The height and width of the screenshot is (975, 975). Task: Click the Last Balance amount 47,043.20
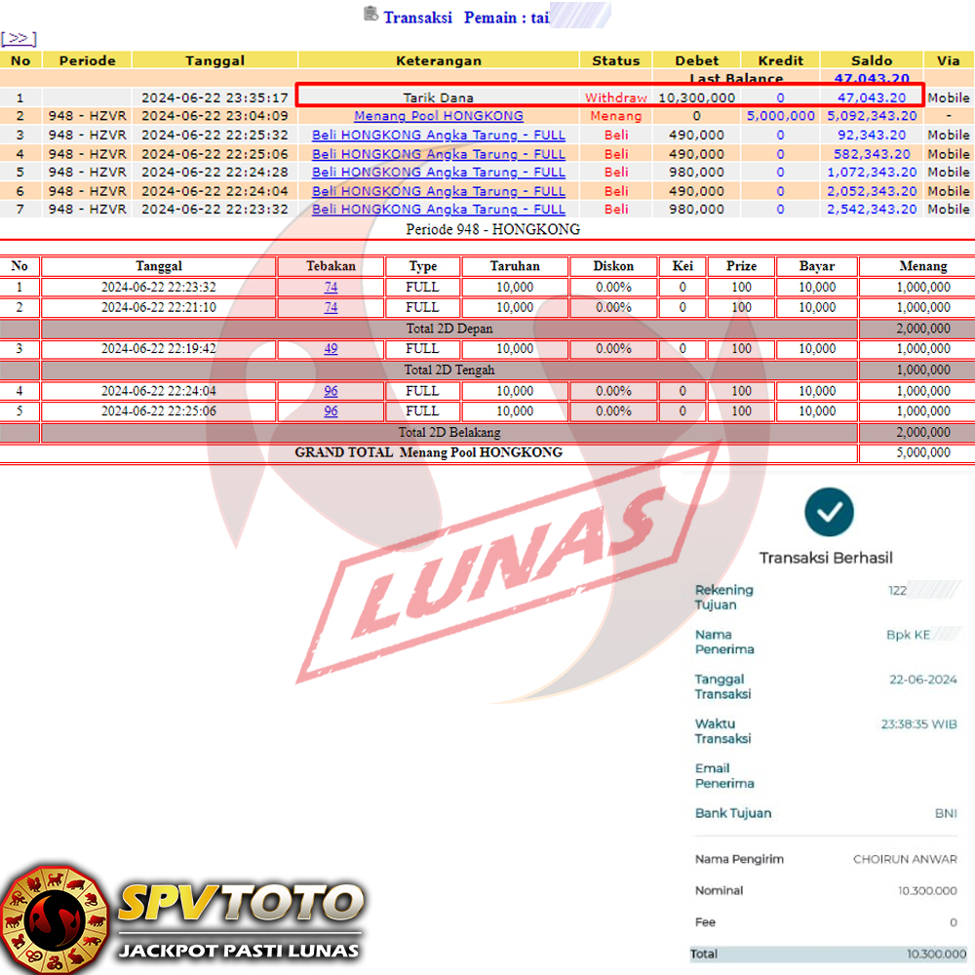pyautogui.click(x=871, y=79)
